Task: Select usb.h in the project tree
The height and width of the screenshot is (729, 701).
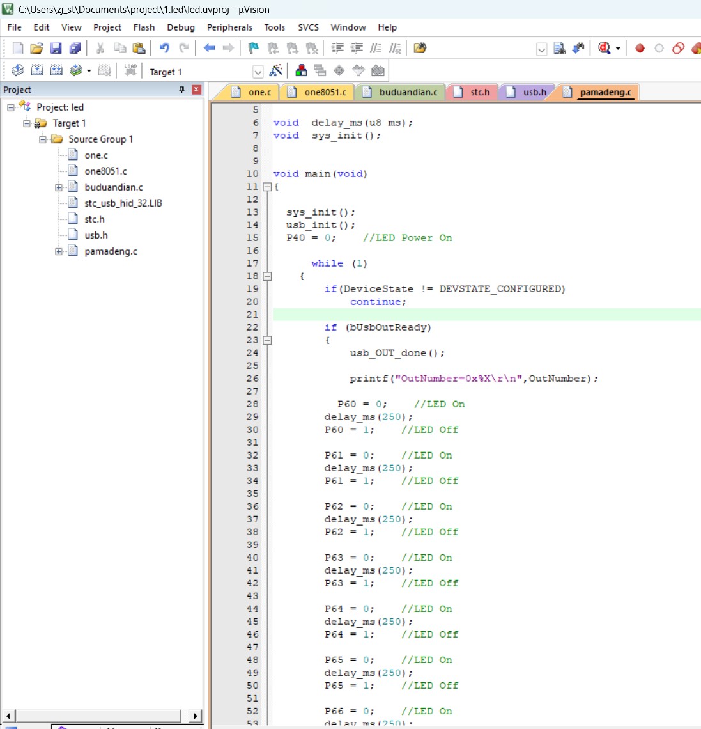Action: coord(96,235)
